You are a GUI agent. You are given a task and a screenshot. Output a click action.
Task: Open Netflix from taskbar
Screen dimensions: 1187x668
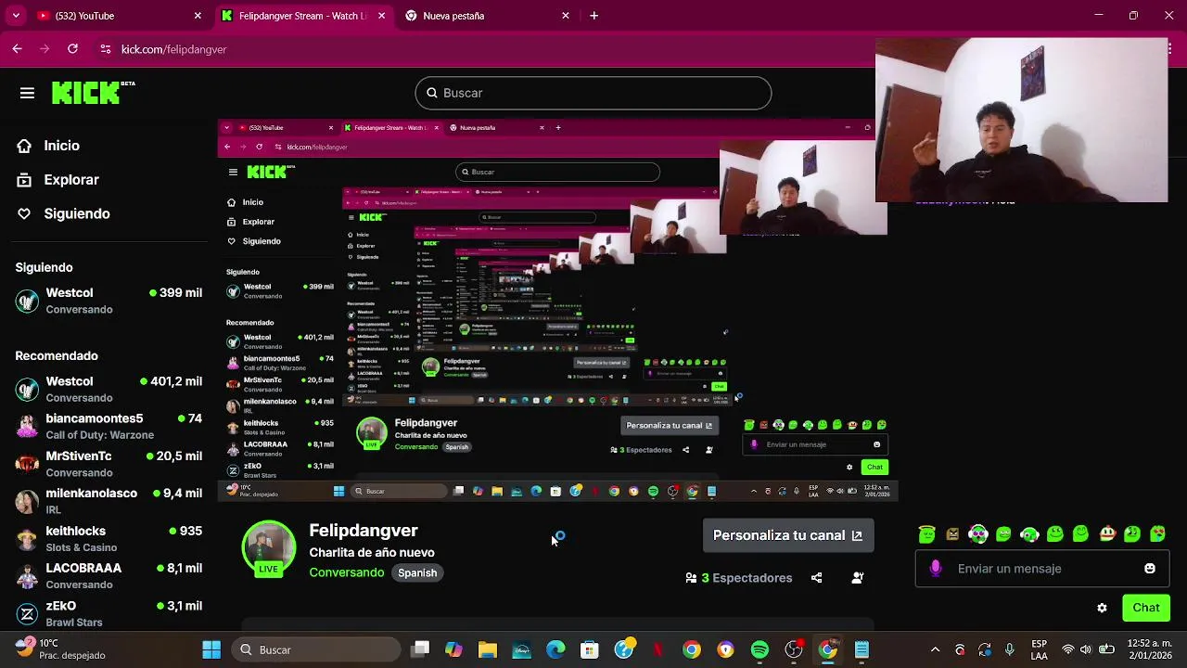click(x=657, y=649)
